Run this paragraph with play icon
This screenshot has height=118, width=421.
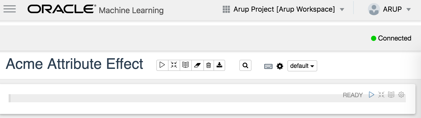pyautogui.click(x=371, y=95)
